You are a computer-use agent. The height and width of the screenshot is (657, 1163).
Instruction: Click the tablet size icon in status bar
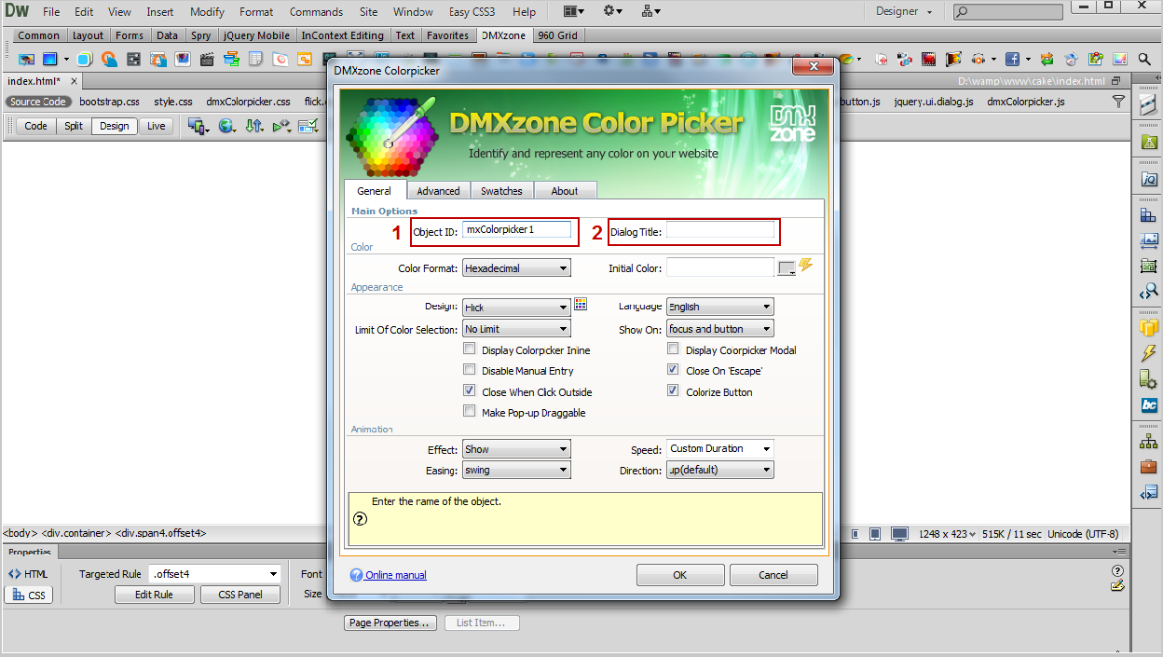pyautogui.click(x=877, y=534)
